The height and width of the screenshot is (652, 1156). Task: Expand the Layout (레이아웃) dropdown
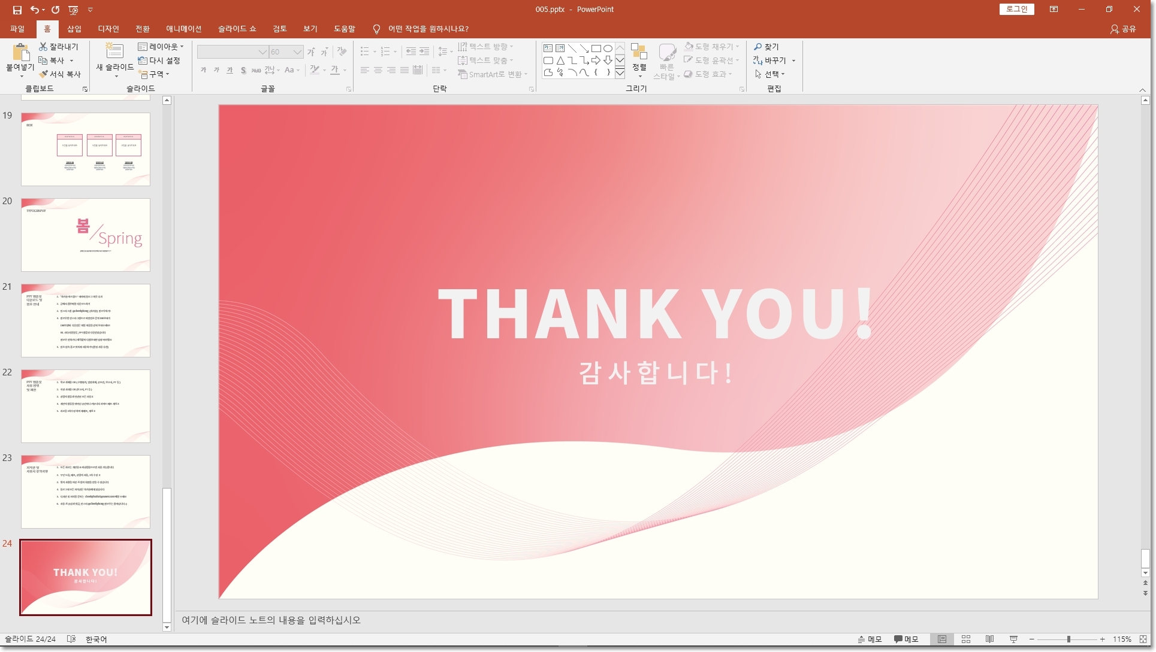point(161,47)
